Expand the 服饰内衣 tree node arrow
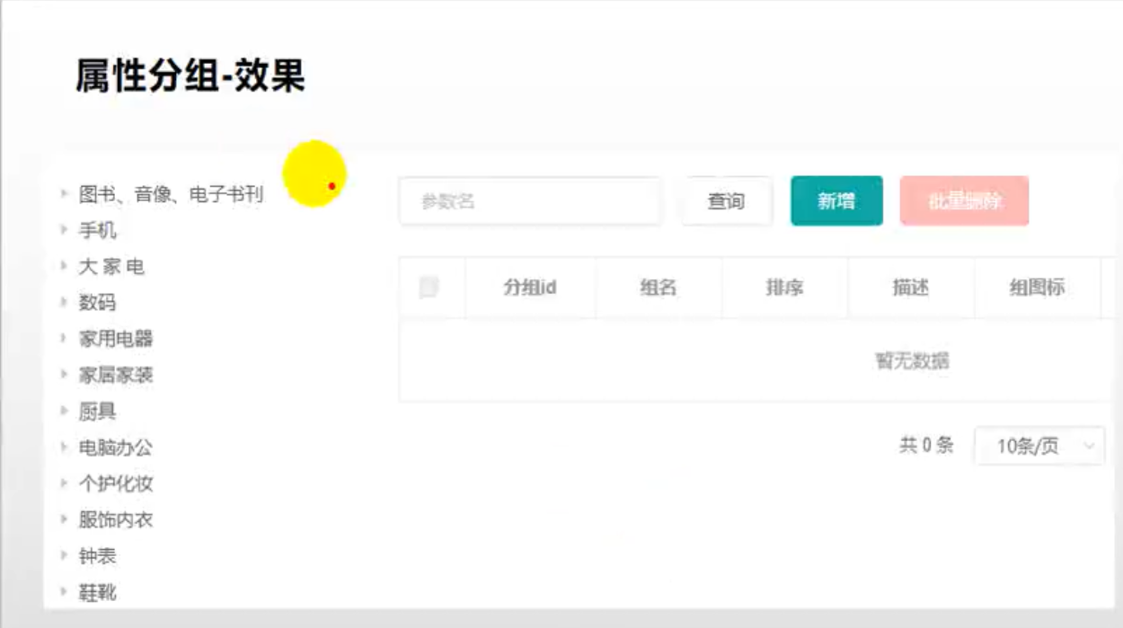 (64, 519)
